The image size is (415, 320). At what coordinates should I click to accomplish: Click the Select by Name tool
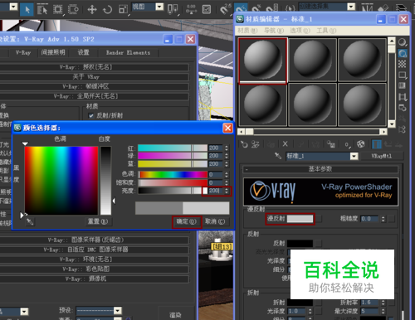[x=42, y=10]
